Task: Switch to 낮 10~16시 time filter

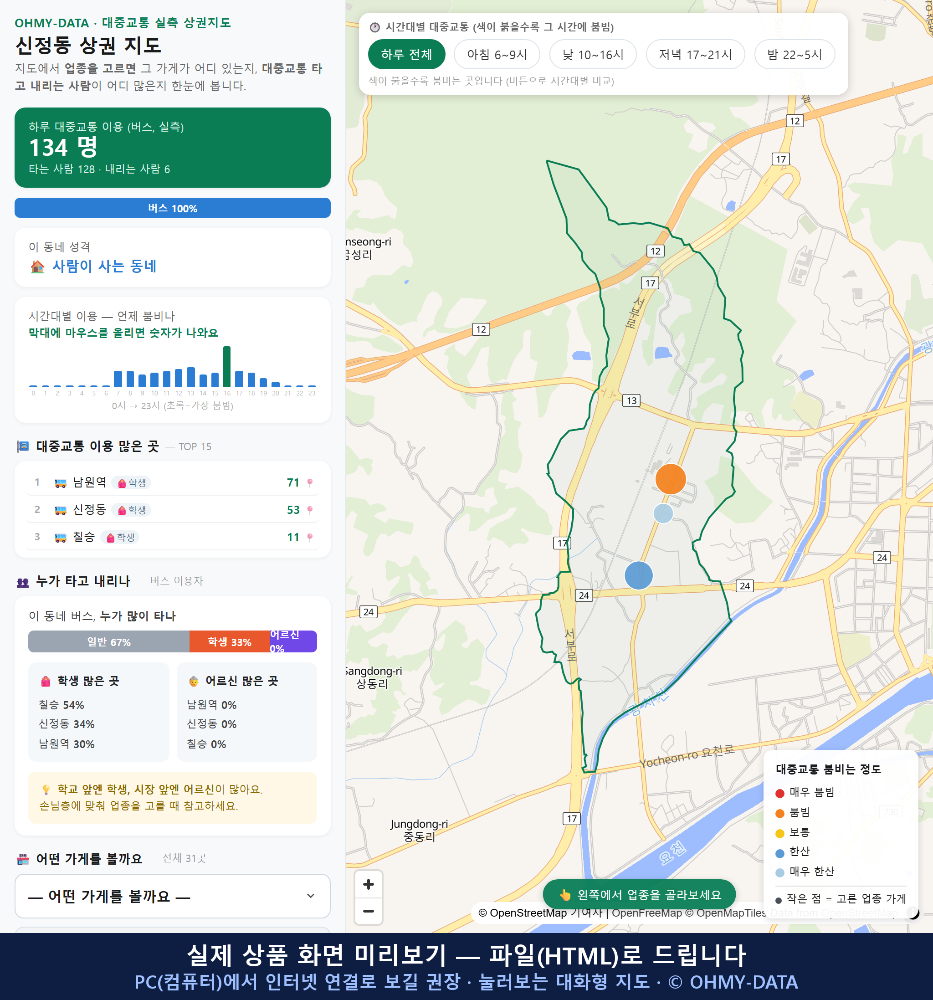Action: [593, 54]
